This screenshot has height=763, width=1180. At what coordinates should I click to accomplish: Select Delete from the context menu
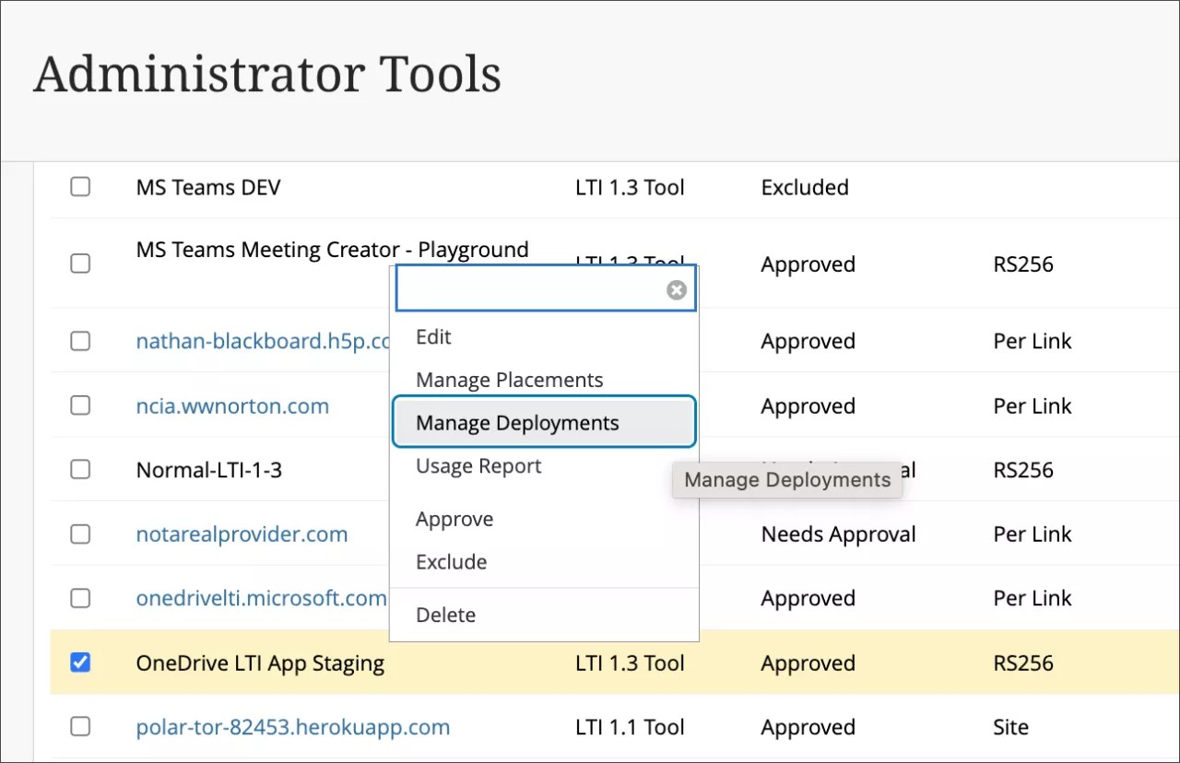click(445, 614)
